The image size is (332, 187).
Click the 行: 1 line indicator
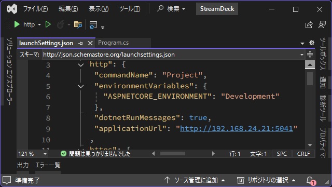[x=235, y=154]
